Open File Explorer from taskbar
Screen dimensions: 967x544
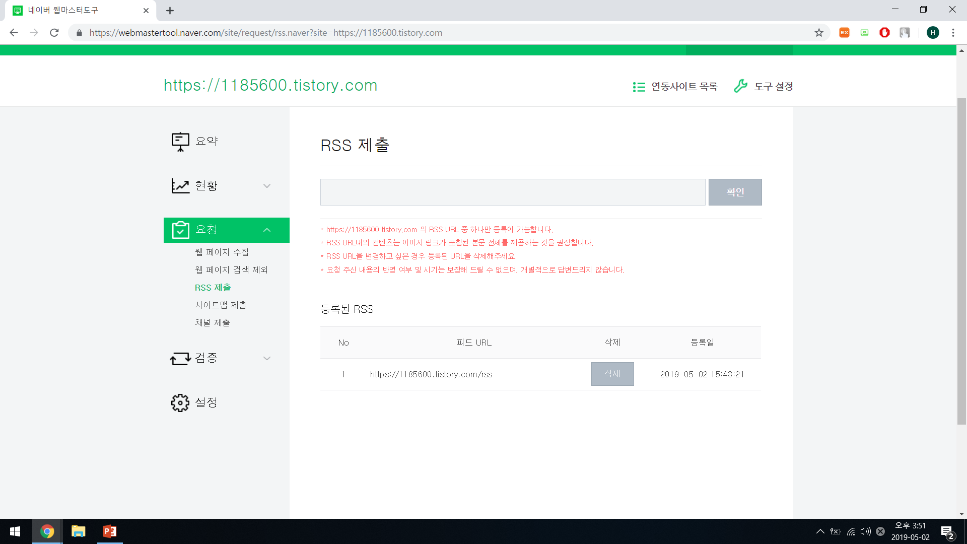point(78,531)
